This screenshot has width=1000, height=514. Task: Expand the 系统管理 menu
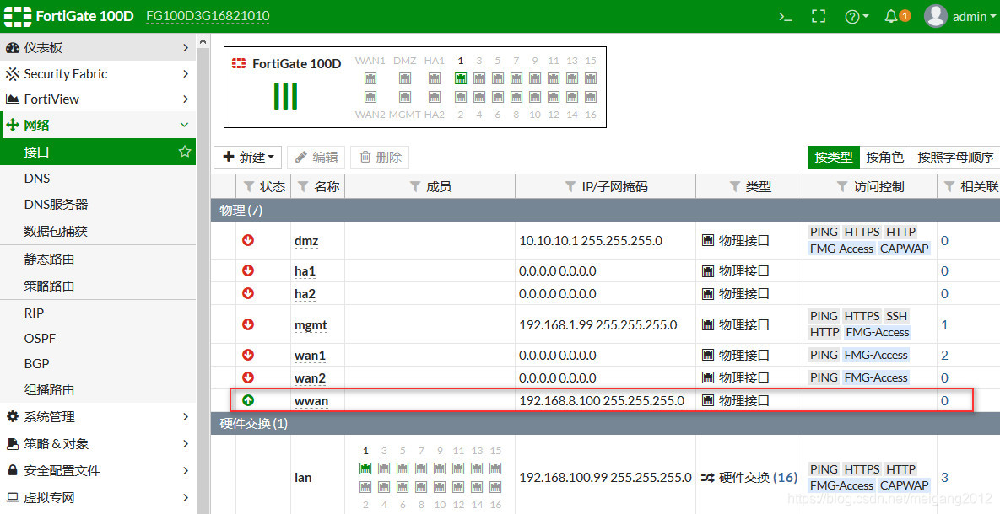tap(98, 416)
